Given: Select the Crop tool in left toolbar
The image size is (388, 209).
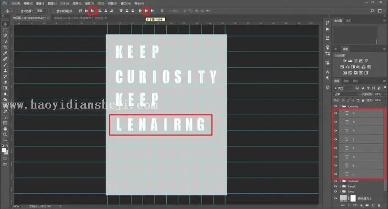Looking at the screenshot, I should [x=5, y=47].
